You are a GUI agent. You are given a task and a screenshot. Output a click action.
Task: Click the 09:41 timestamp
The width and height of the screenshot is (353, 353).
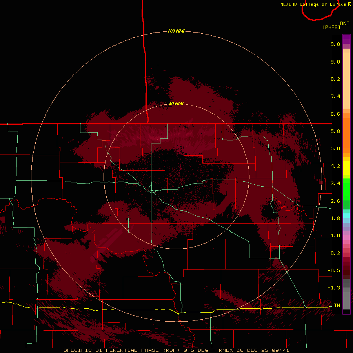280,350
